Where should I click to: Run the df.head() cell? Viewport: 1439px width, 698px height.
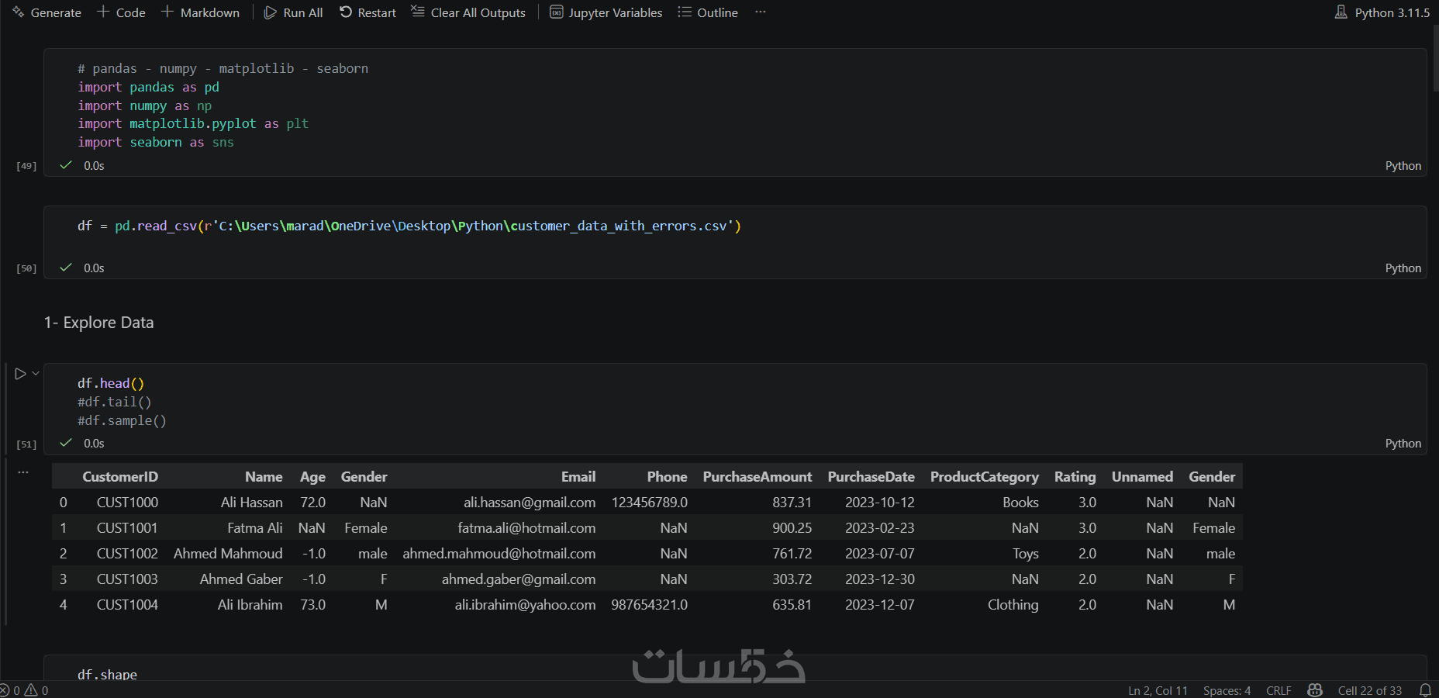(x=21, y=374)
